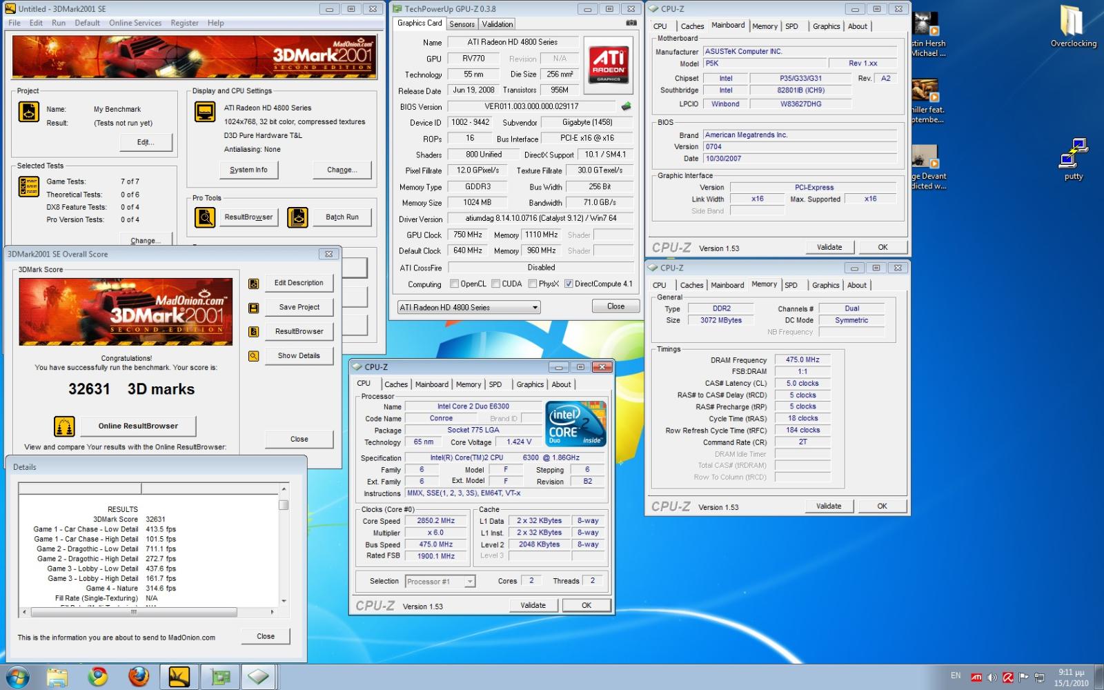Toggle the CUDA checkbox
The image size is (1104, 690).
[x=495, y=284]
